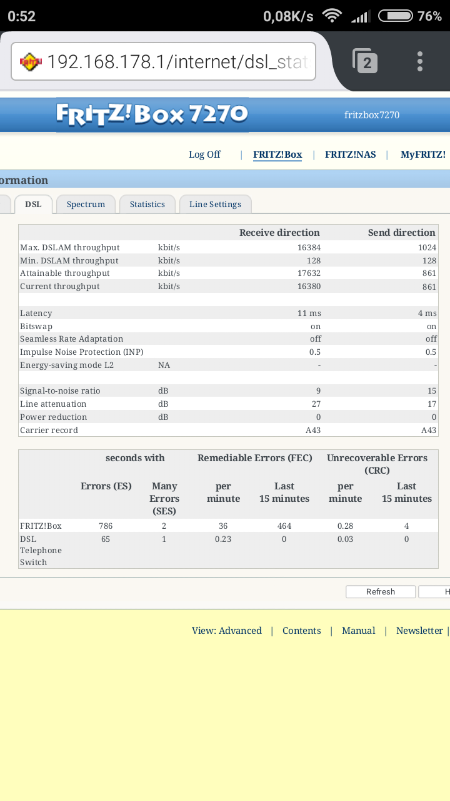Open the browser three-dot overflow menu

[x=419, y=61]
